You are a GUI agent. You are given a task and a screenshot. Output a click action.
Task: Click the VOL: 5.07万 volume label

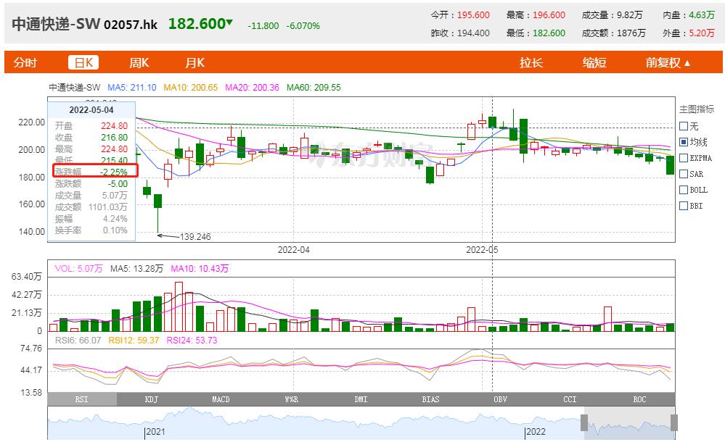click(x=78, y=268)
